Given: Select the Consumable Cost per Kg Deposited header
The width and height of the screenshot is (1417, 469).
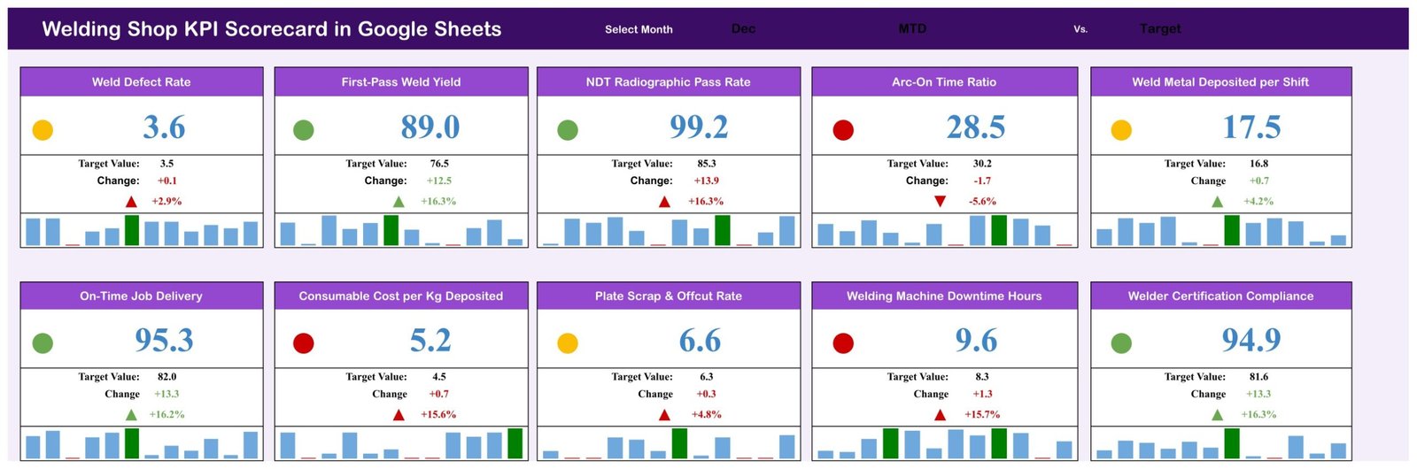Looking at the screenshot, I should point(401,296).
